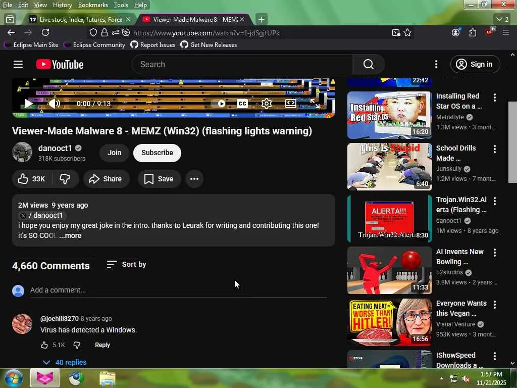The width and height of the screenshot is (517, 388).
Task: Open Windows Explorer from taskbar
Action: pyautogui.click(x=108, y=378)
